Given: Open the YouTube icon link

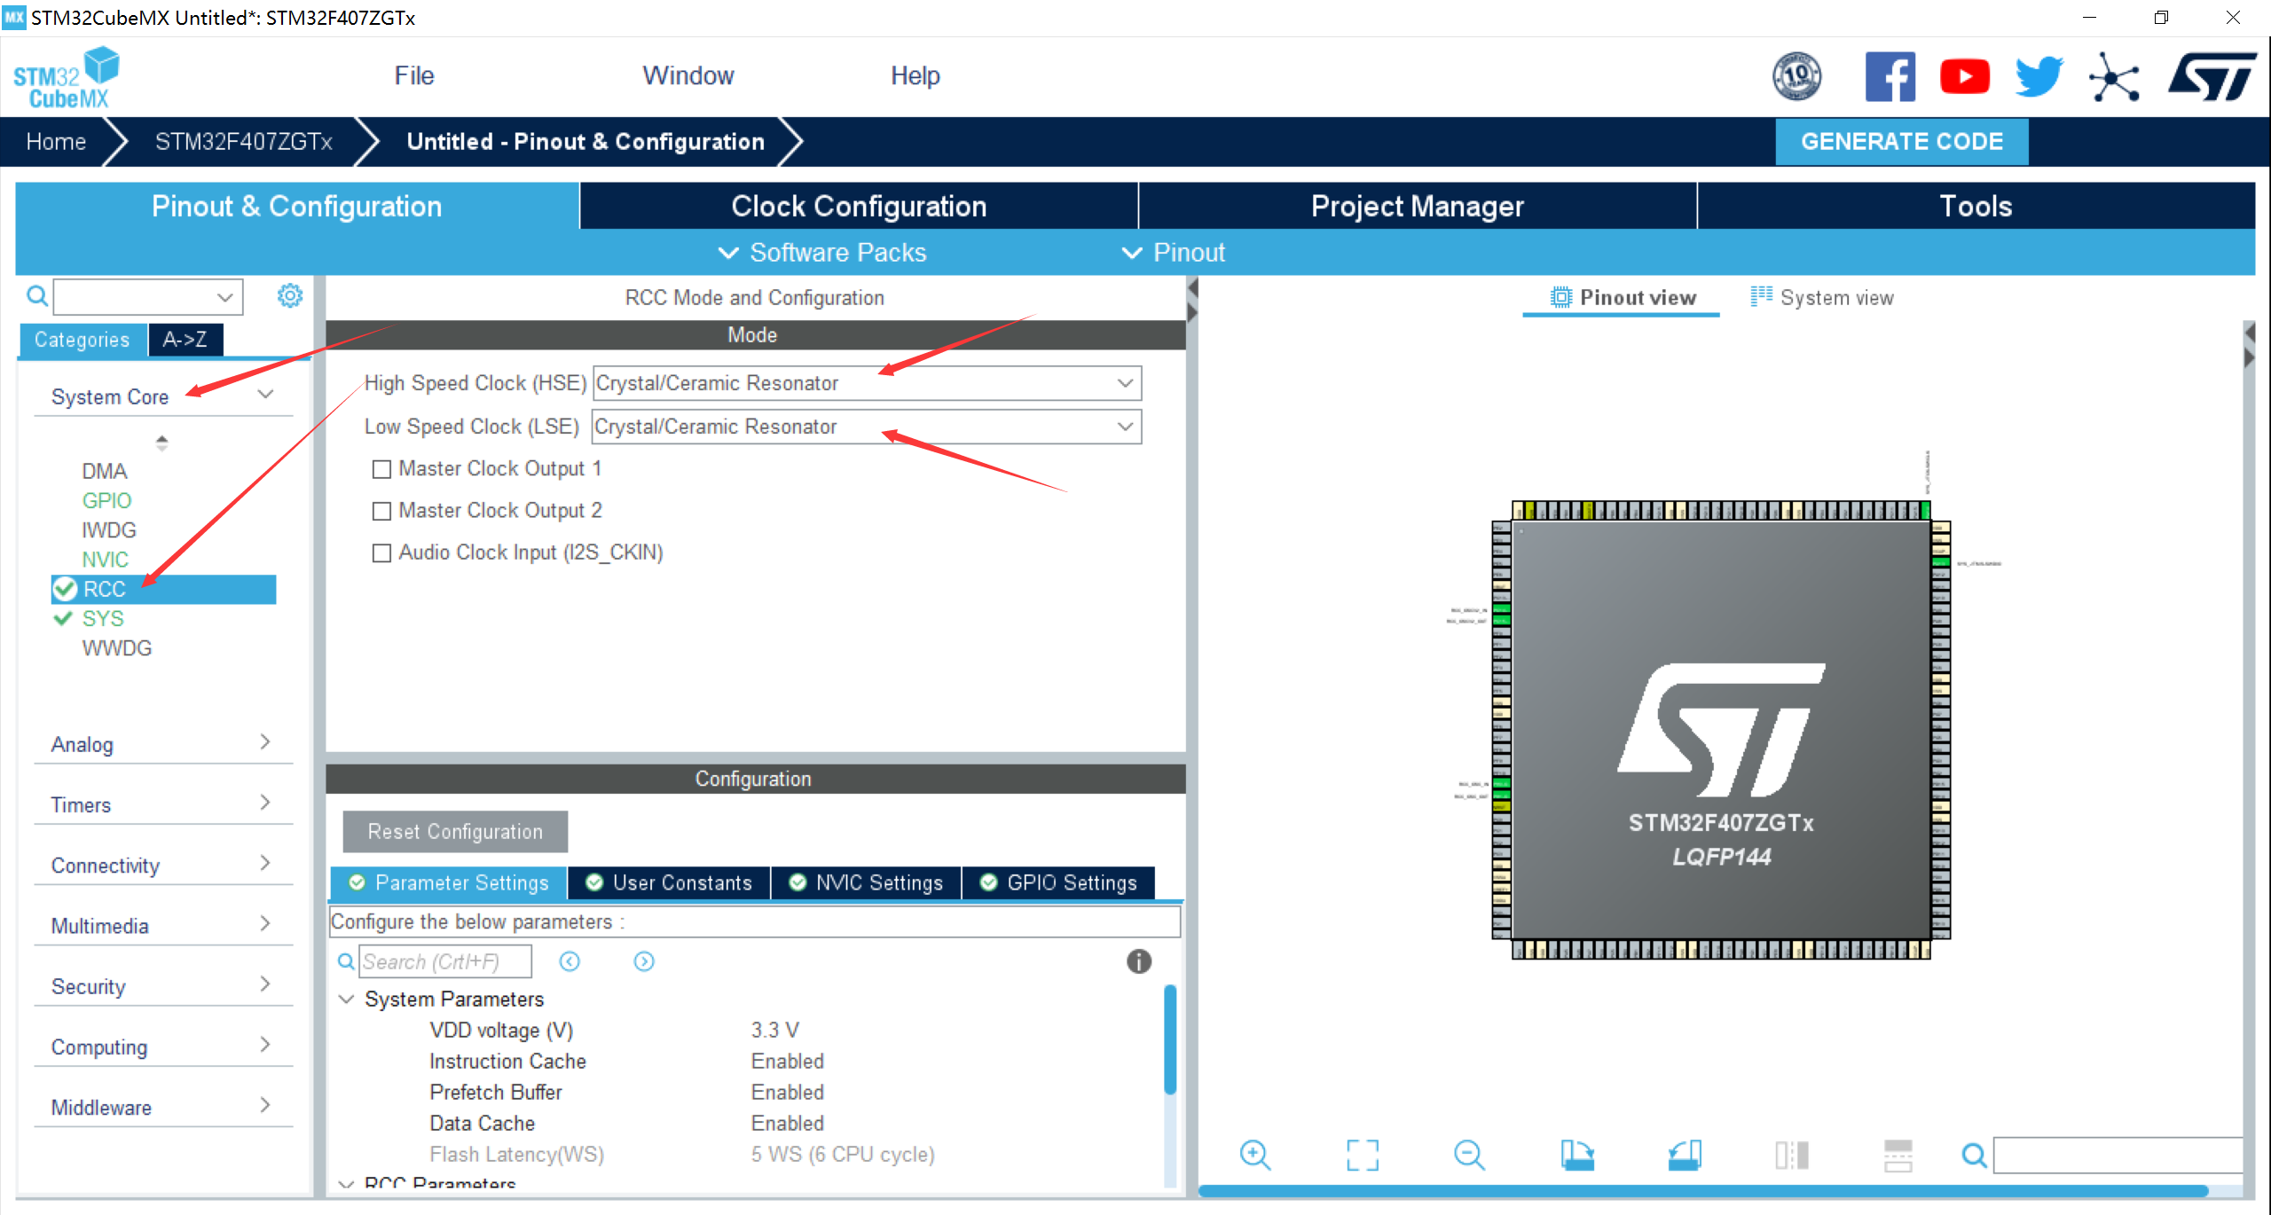Looking at the screenshot, I should (x=1964, y=76).
